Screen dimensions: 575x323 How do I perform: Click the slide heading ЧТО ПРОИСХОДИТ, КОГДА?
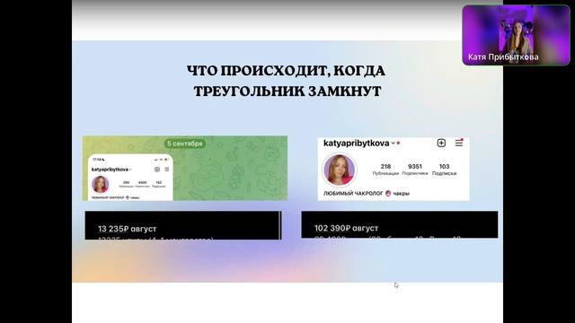tap(286, 71)
